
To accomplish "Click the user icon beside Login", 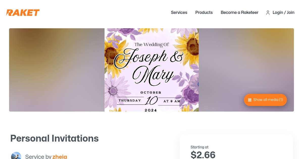I will (x=268, y=13).
